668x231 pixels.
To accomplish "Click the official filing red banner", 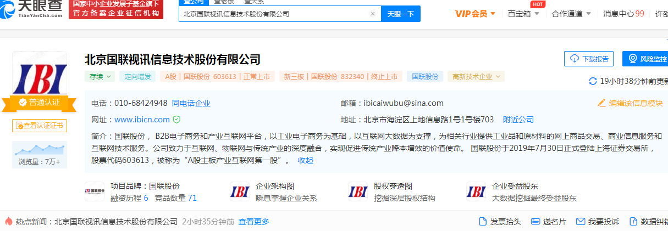I will point(116,9).
